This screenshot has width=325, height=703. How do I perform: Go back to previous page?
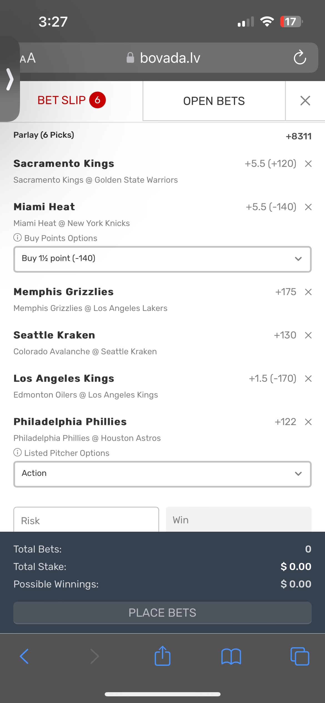[24, 656]
